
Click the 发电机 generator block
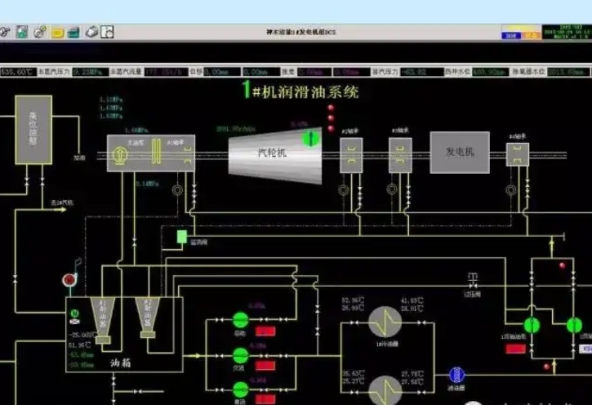(x=459, y=152)
